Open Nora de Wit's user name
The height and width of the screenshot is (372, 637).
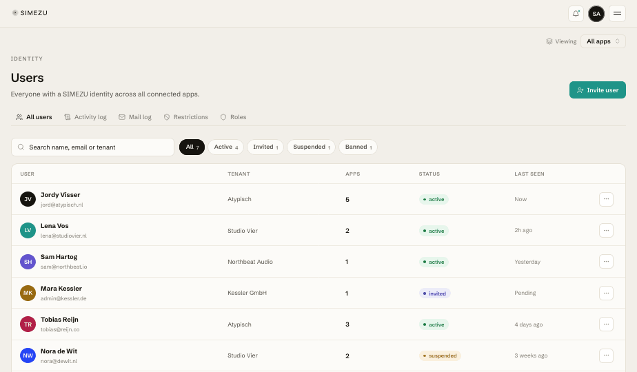pyautogui.click(x=59, y=351)
